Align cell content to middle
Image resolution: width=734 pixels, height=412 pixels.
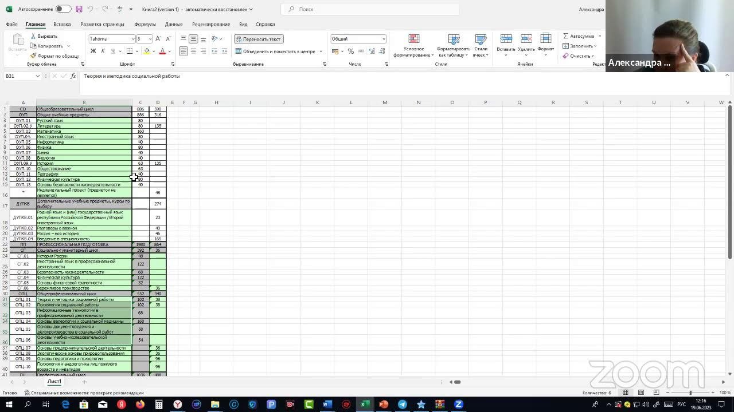(x=193, y=39)
